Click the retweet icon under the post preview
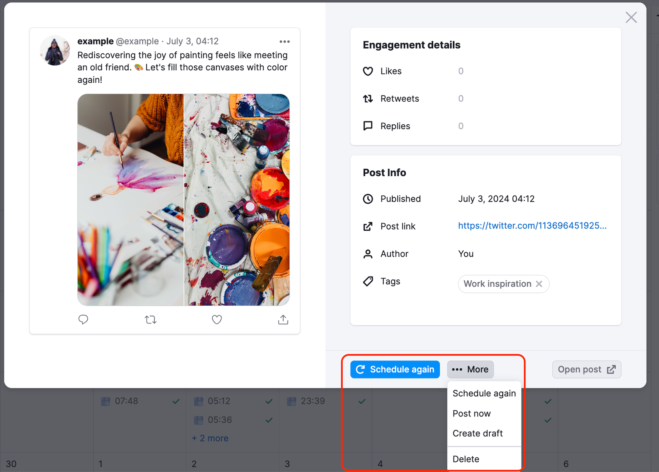Image resolution: width=659 pixels, height=472 pixels. [x=150, y=319]
